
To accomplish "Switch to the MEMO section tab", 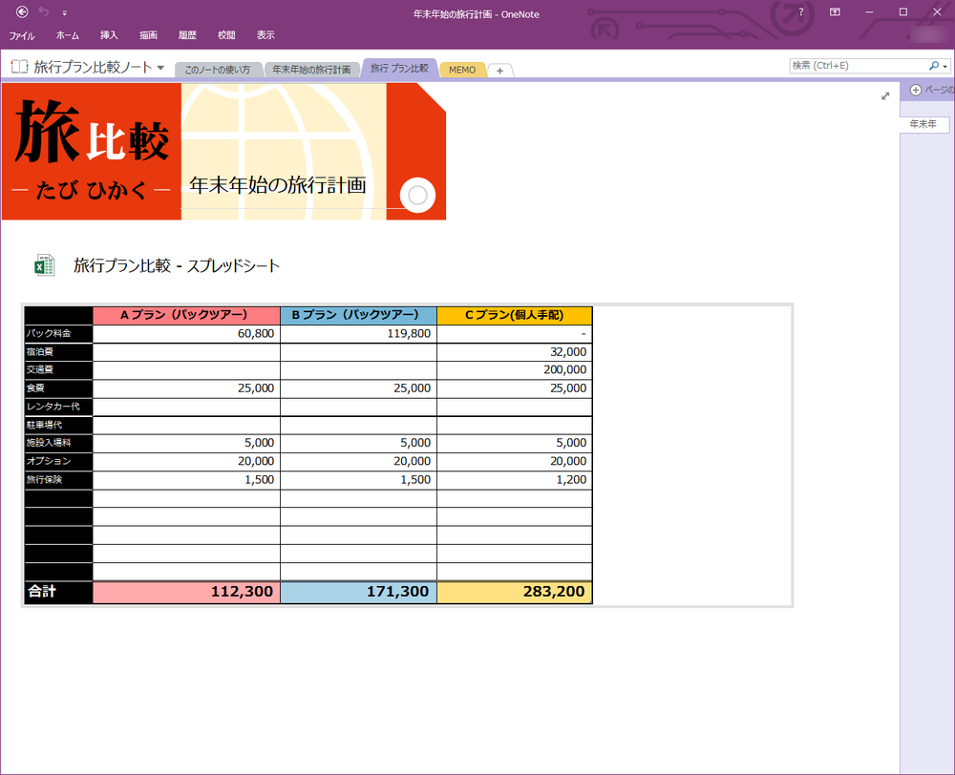I will [x=462, y=70].
